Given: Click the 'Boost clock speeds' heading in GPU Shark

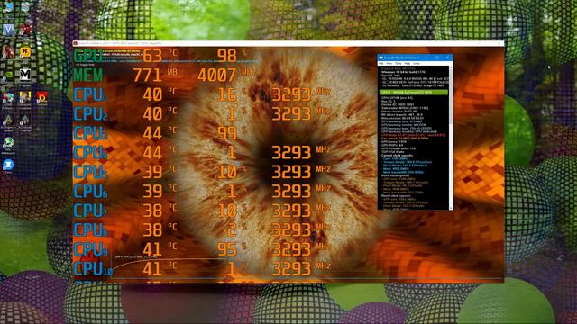Looking at the screenshot, I should click(x=396, y=196).
